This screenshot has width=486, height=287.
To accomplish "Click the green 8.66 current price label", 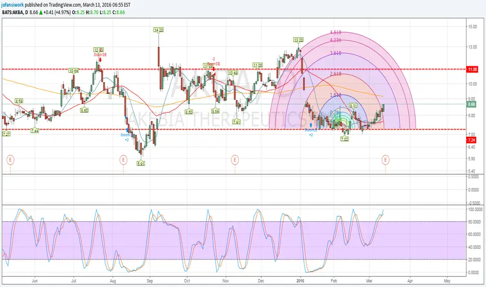I will point(471,104).
